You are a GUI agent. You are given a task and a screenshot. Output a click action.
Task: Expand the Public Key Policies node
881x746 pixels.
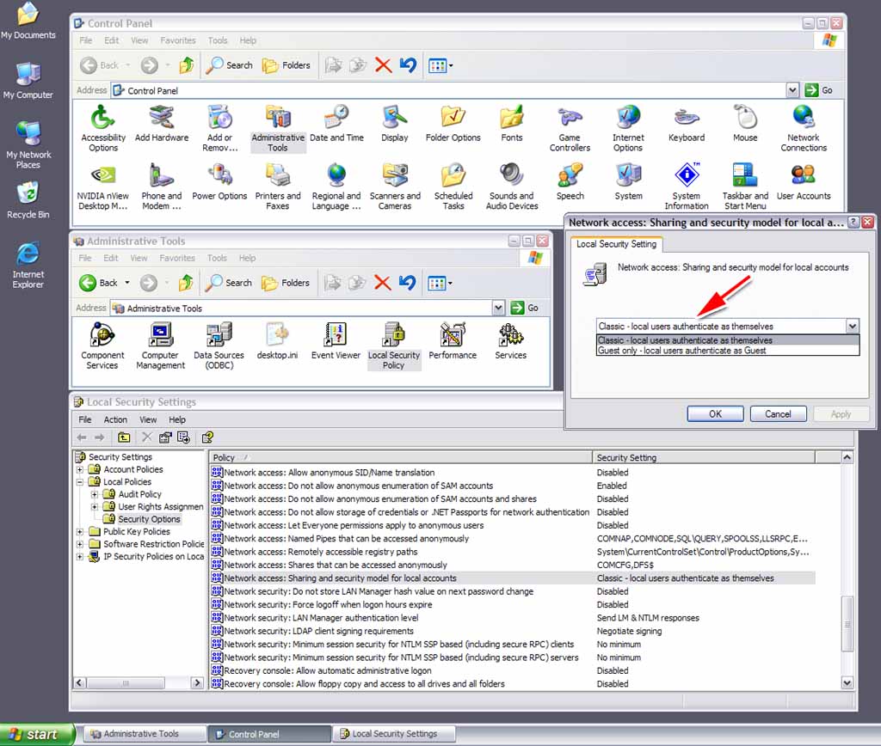(80, 532)
